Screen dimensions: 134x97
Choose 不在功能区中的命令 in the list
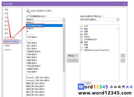pyautogui.click(x=44, y=25)
